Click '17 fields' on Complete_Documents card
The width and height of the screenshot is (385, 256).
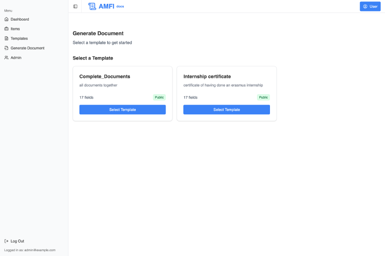pos(87,97)
